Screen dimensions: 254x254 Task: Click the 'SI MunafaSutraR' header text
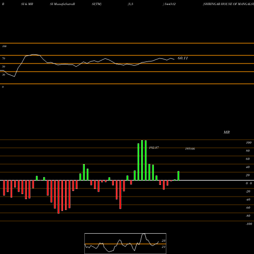coord(62,4)
